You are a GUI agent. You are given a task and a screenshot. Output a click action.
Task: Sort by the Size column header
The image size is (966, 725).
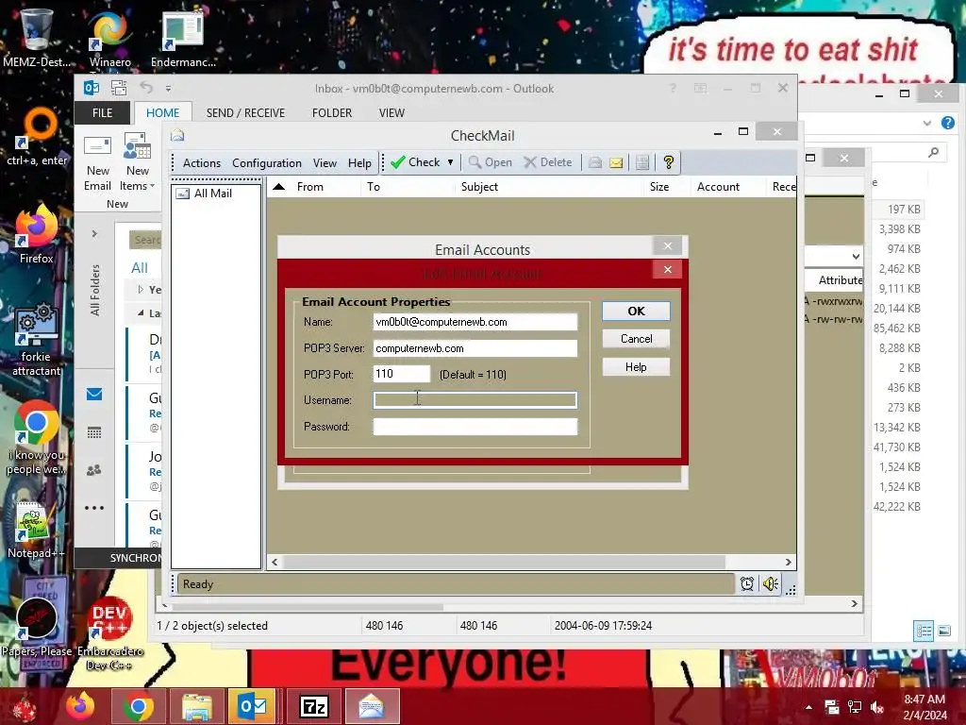point(659,186)
